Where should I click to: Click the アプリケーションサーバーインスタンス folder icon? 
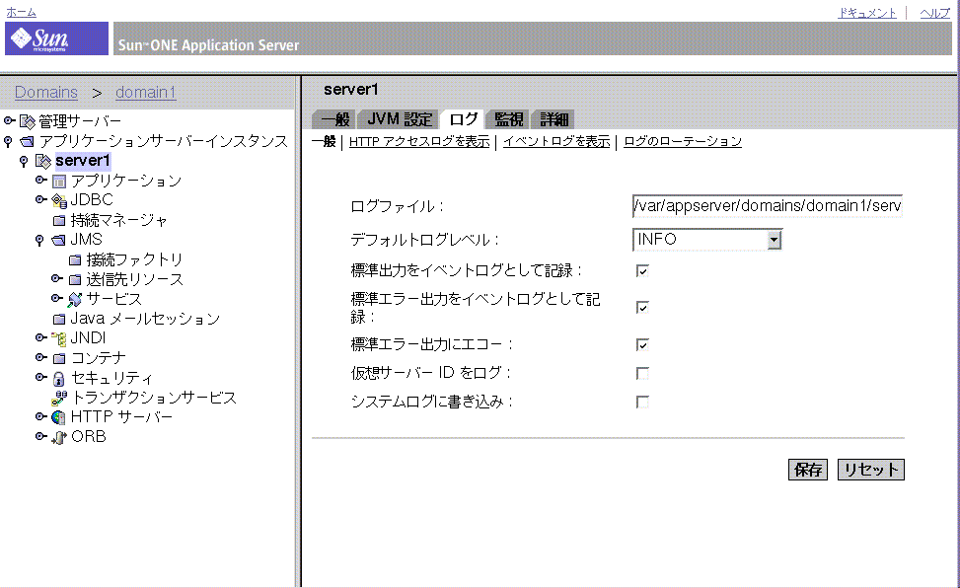tap(28, 141)
